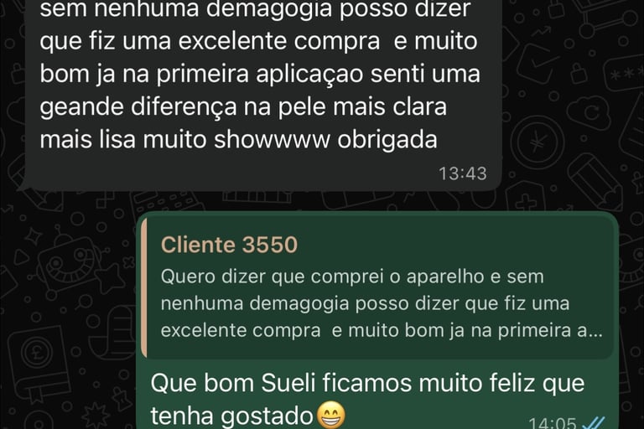Viewport: 644px width, 429px height.
Task: Click the 'Cliente 3550' name in quote
Action: [x=229, y=245]
